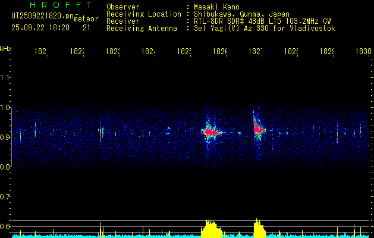Screen dimensions: 374x238
Task: Click the 3el Yagi Vladivostok antenna text
Action: [x=265, y=29]
